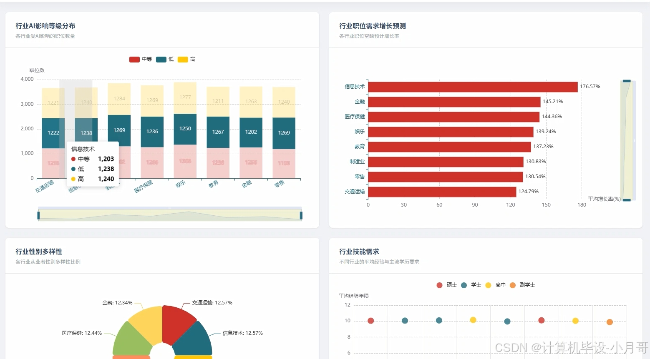This screenshot has width=650, height=359.
Task: Click the 行业性别多样性 card title
Action: pos(39,252)
